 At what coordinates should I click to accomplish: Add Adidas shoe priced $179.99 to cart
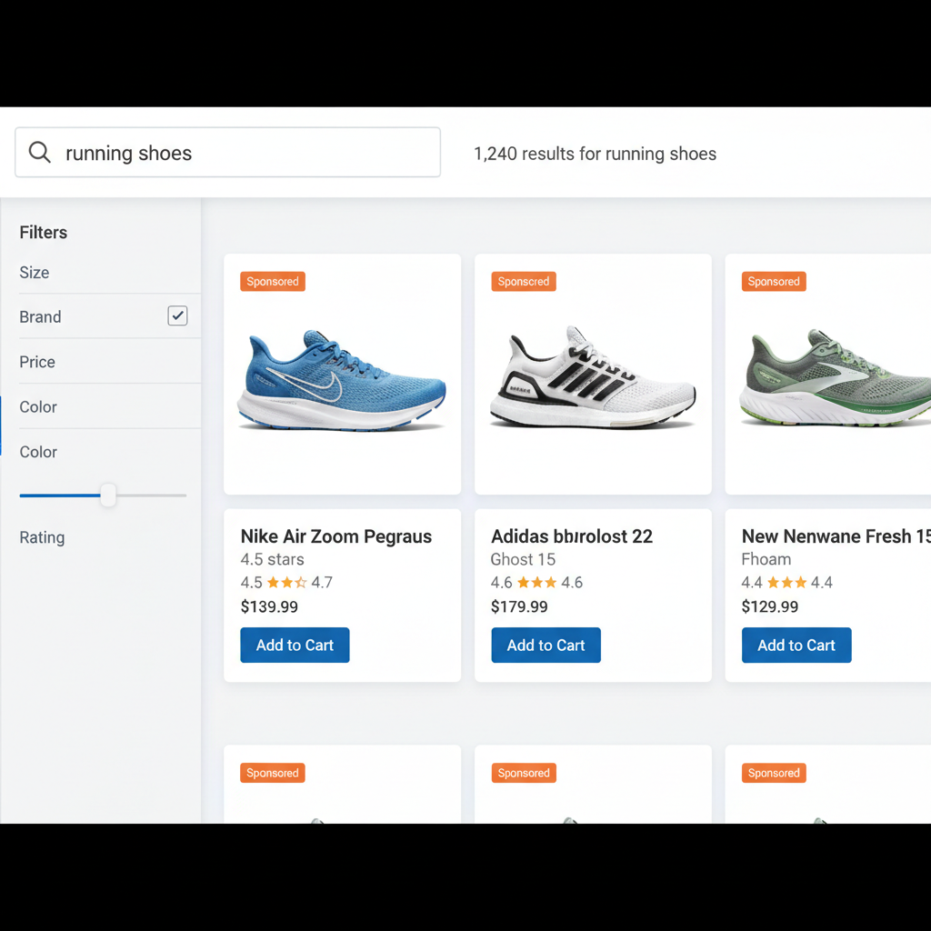coord(546,645)
